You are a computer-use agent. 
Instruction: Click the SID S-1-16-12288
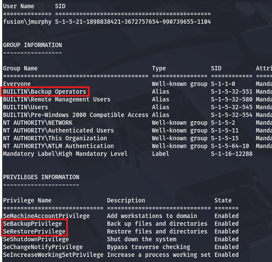tap(232, 154)
